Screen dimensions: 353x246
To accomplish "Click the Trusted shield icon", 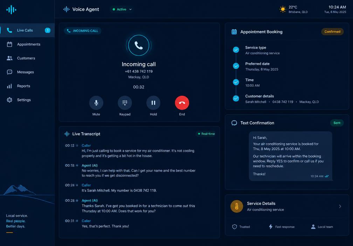I will click(x=234, y=227).
